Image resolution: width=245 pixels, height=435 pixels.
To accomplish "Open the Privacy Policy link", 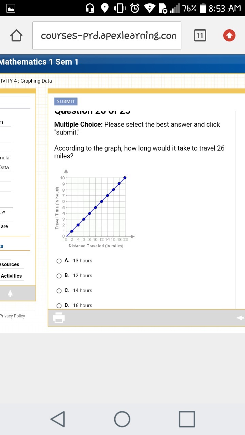I will point(12,316).
